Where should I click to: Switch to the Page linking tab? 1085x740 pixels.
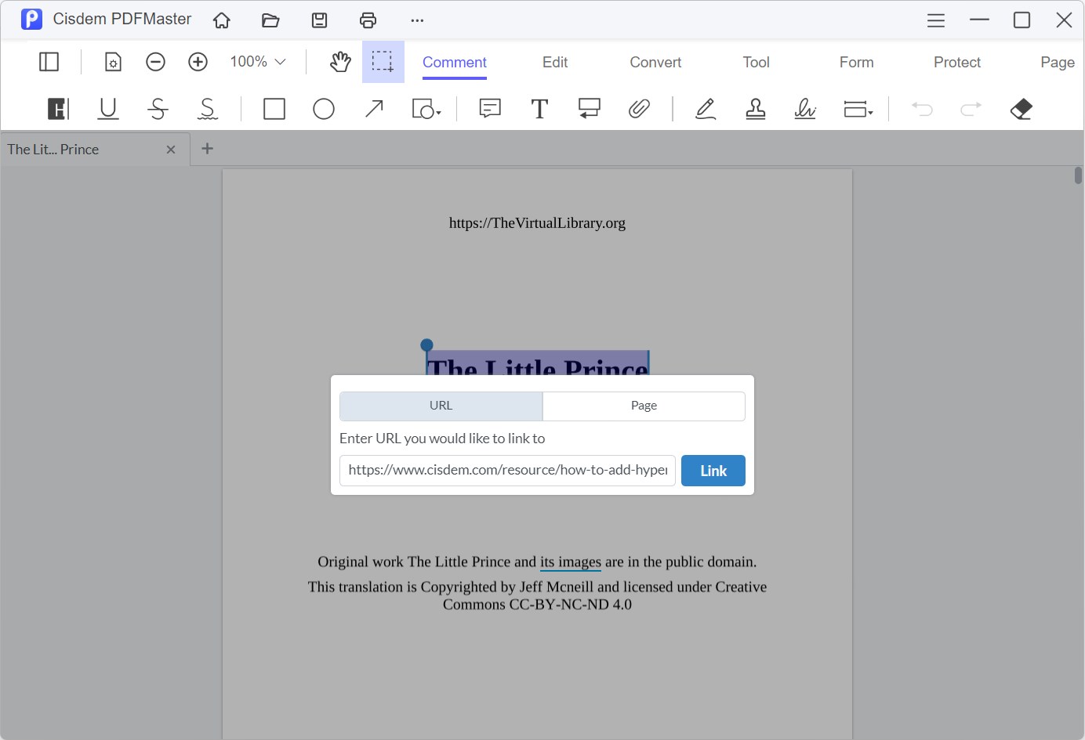tap(644, 406)
